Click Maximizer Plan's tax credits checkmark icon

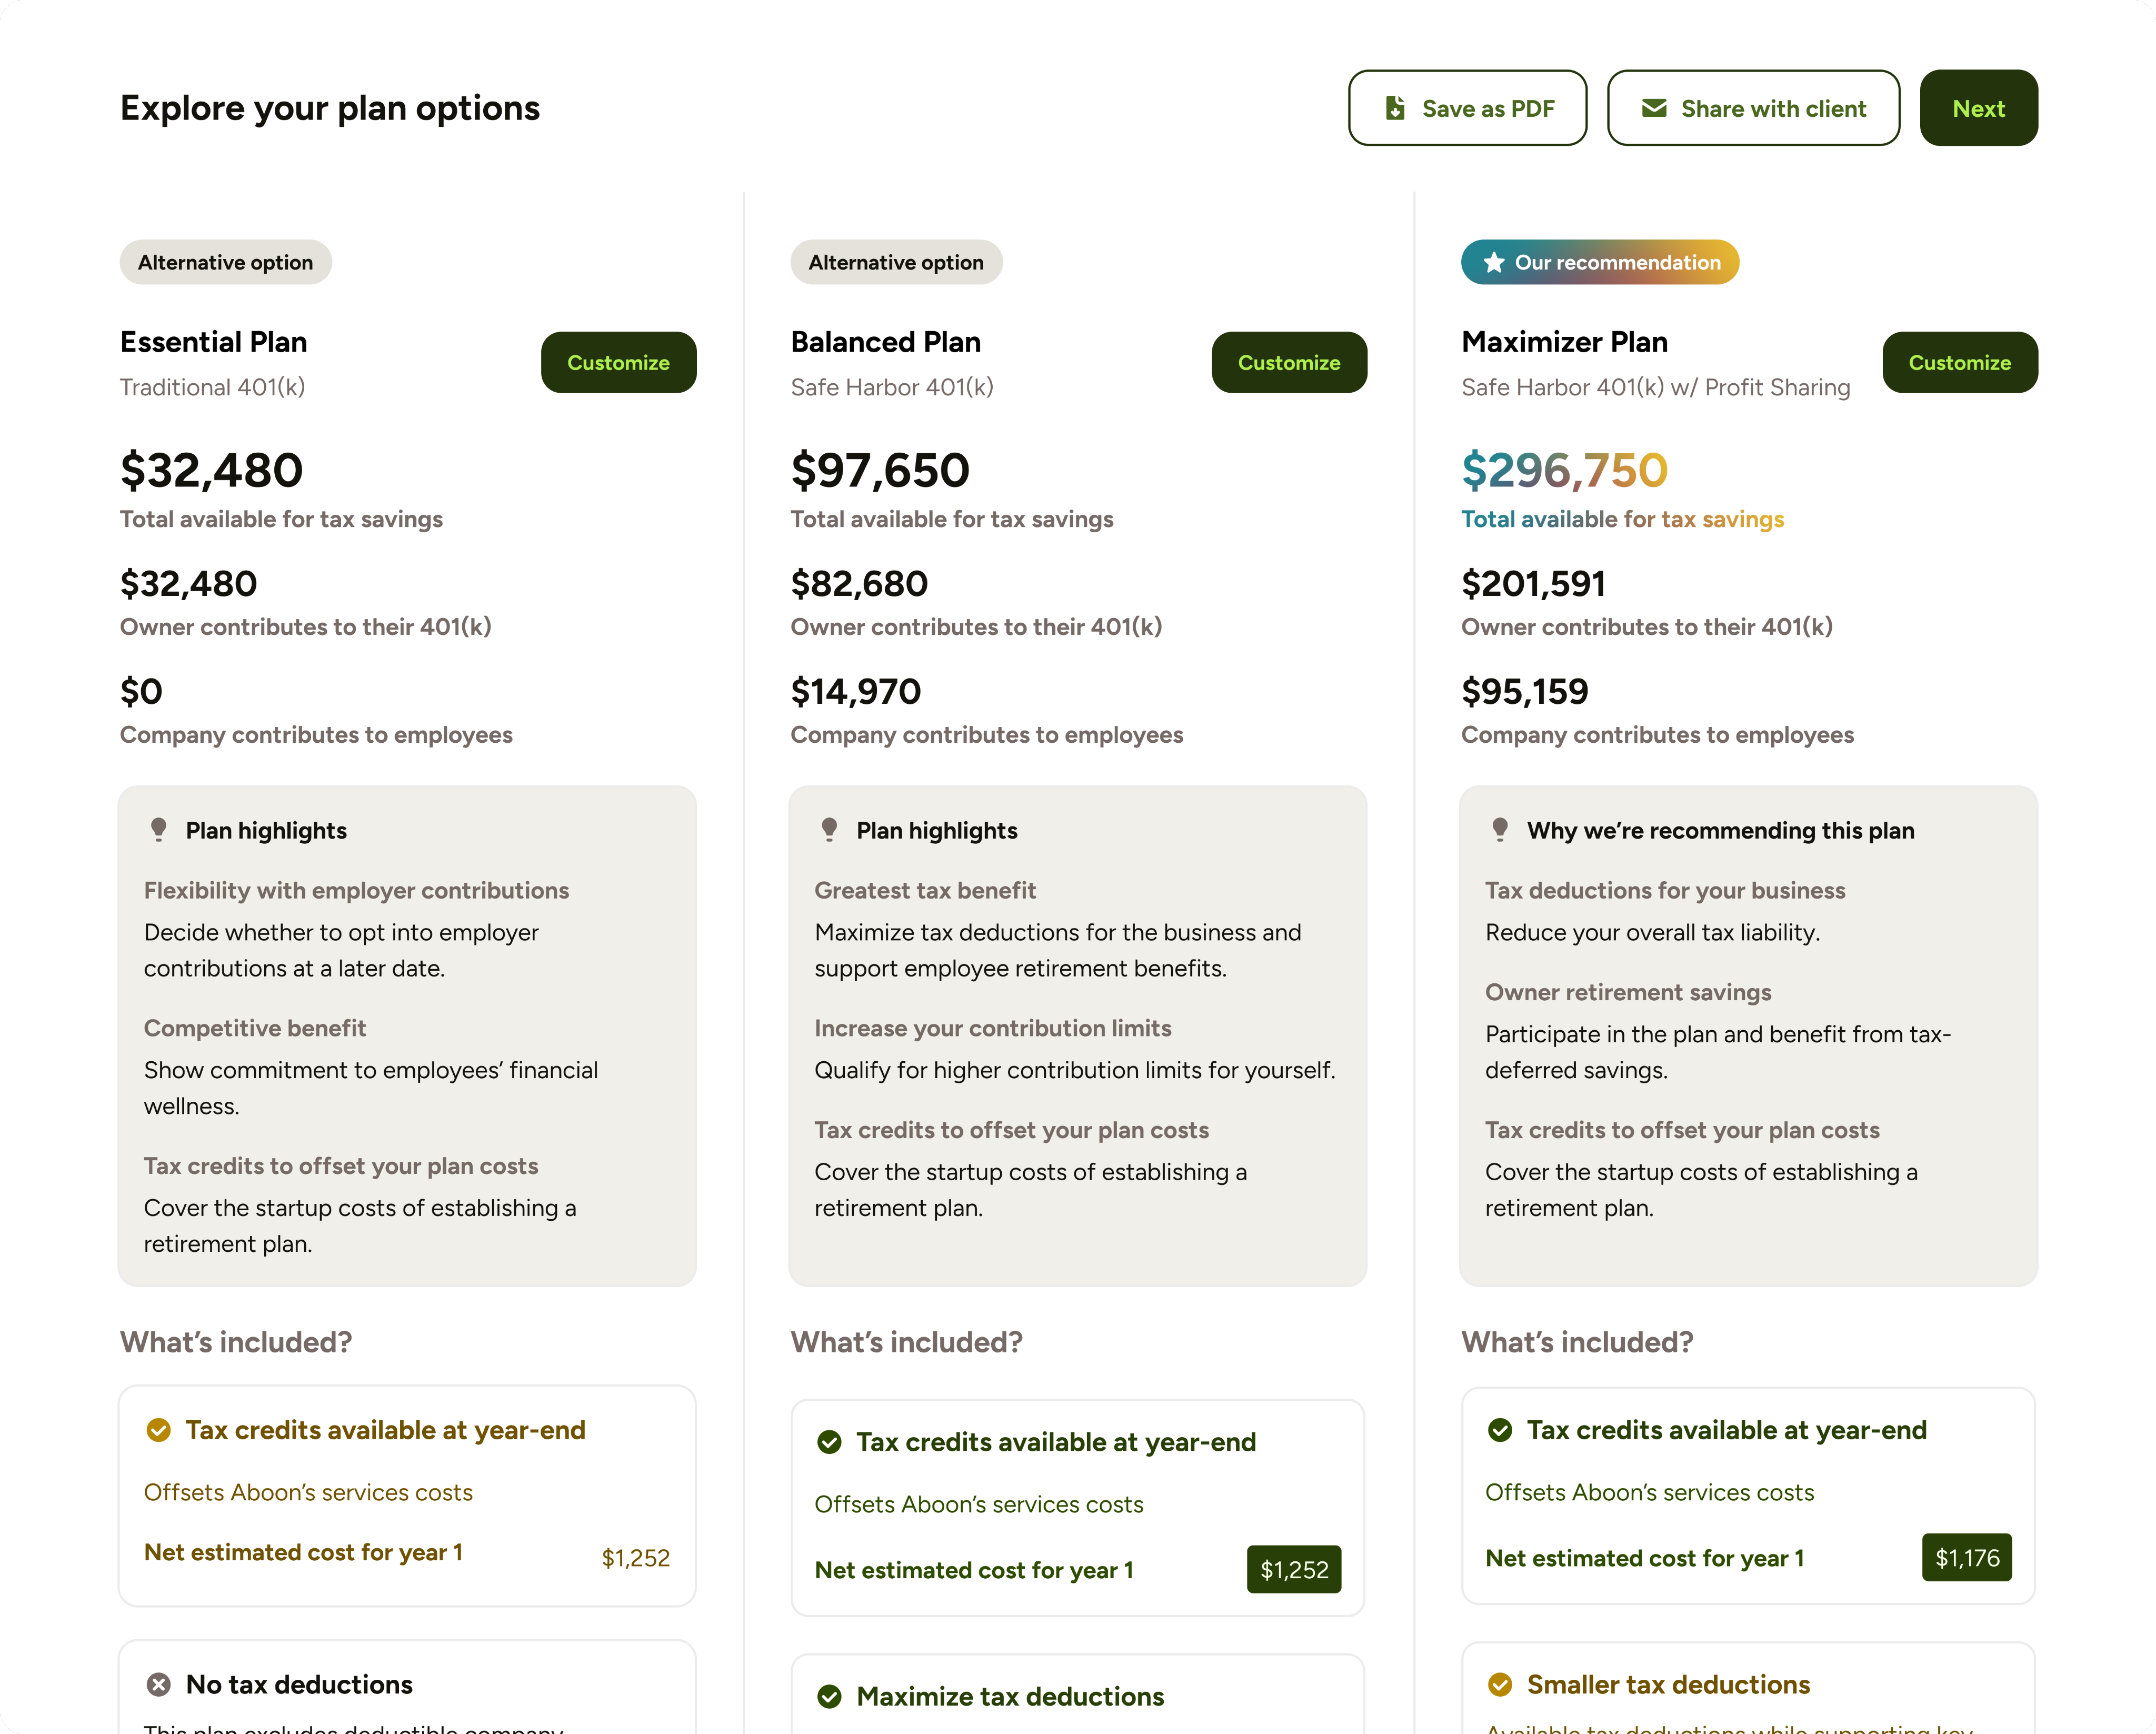tap(1500, 1430)
